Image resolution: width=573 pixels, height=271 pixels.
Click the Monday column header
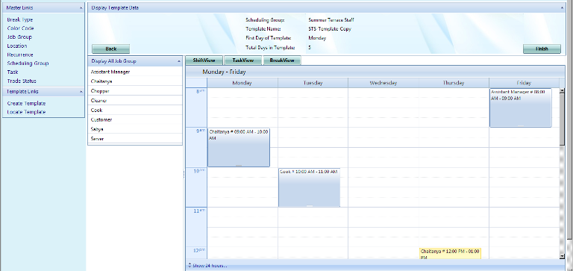242,83
